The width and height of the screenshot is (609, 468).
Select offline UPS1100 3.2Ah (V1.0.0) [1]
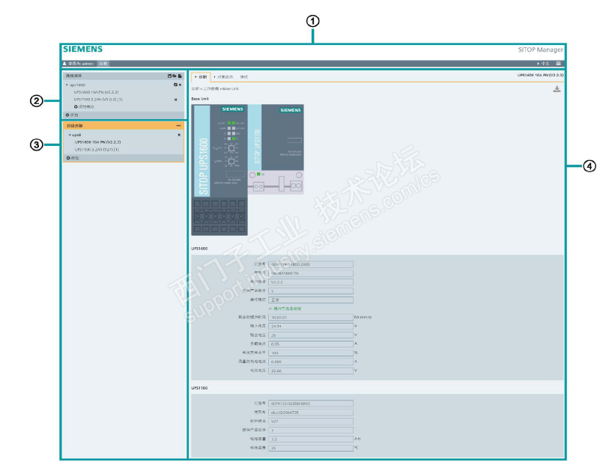(x=98, y=100)
